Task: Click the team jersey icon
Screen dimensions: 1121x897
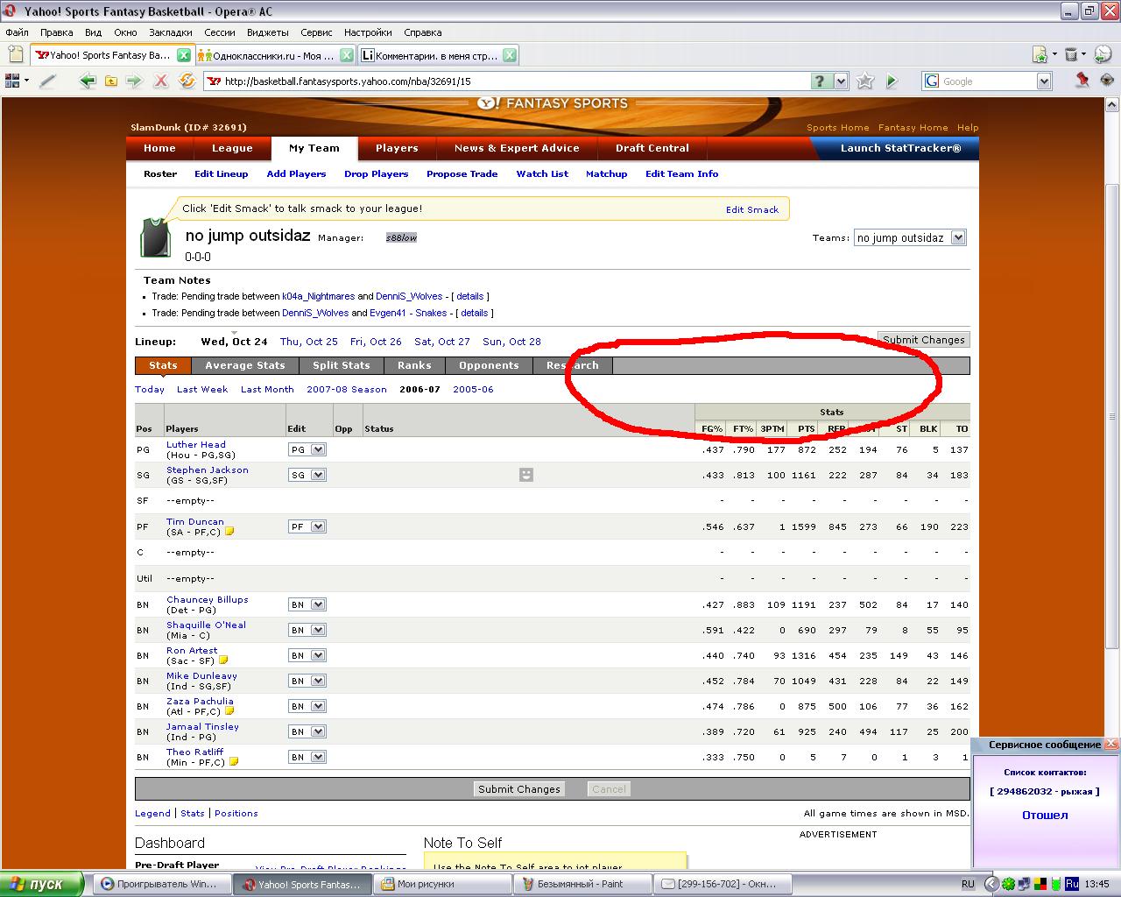Action: pyautogui.click(x=156, y=237)
